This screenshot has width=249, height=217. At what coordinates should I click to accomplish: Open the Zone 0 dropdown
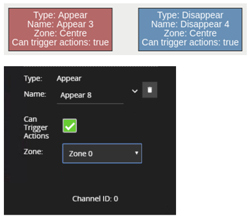102,154
